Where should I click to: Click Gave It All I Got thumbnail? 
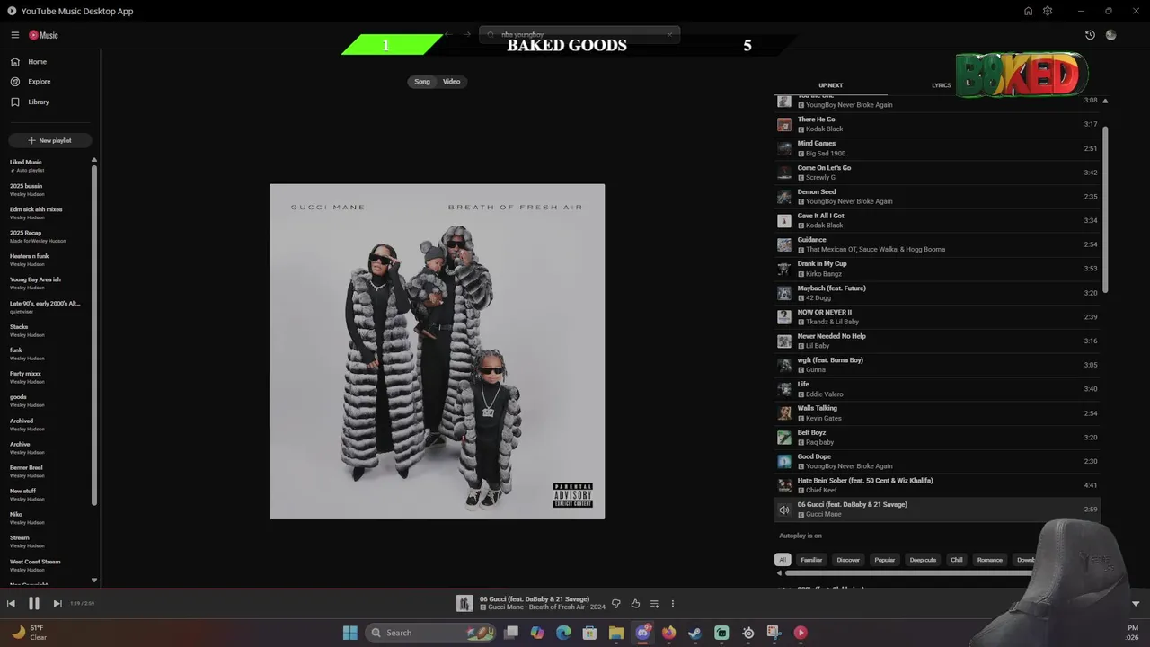(784, 220)
